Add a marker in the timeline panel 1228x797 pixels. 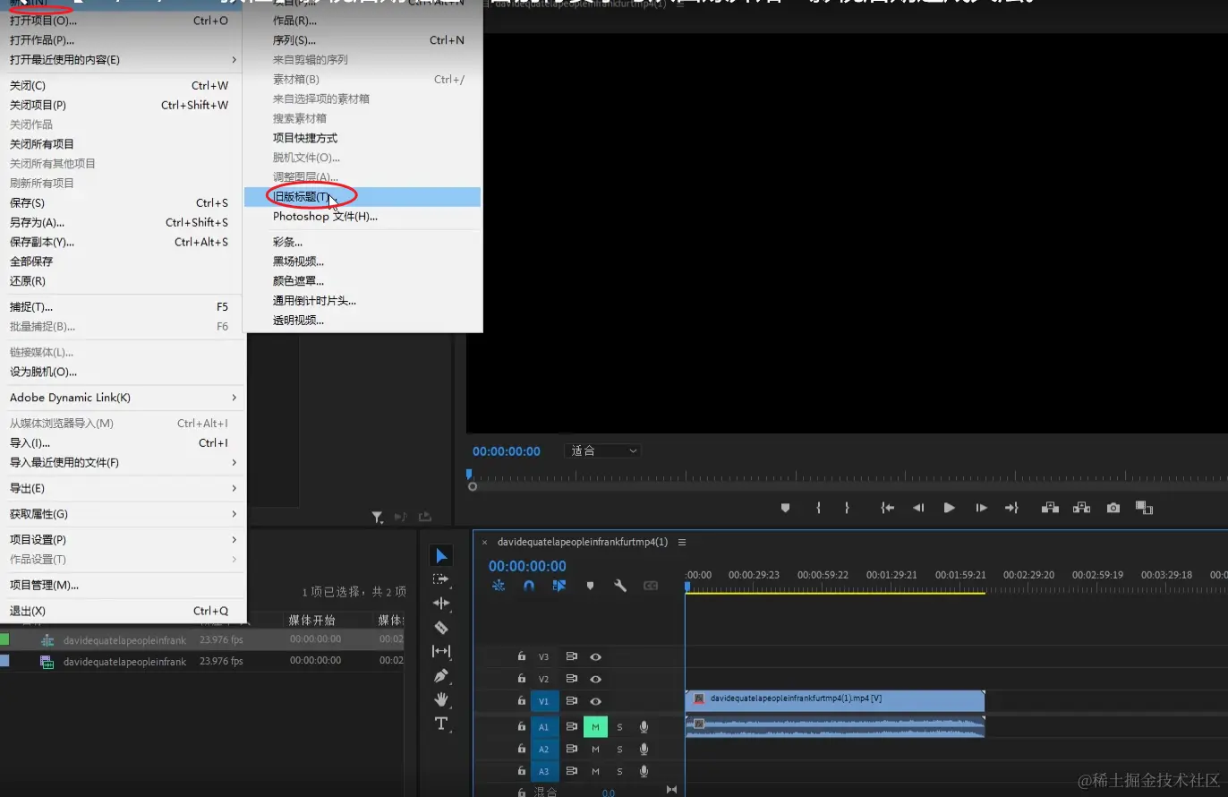[590, 586]
